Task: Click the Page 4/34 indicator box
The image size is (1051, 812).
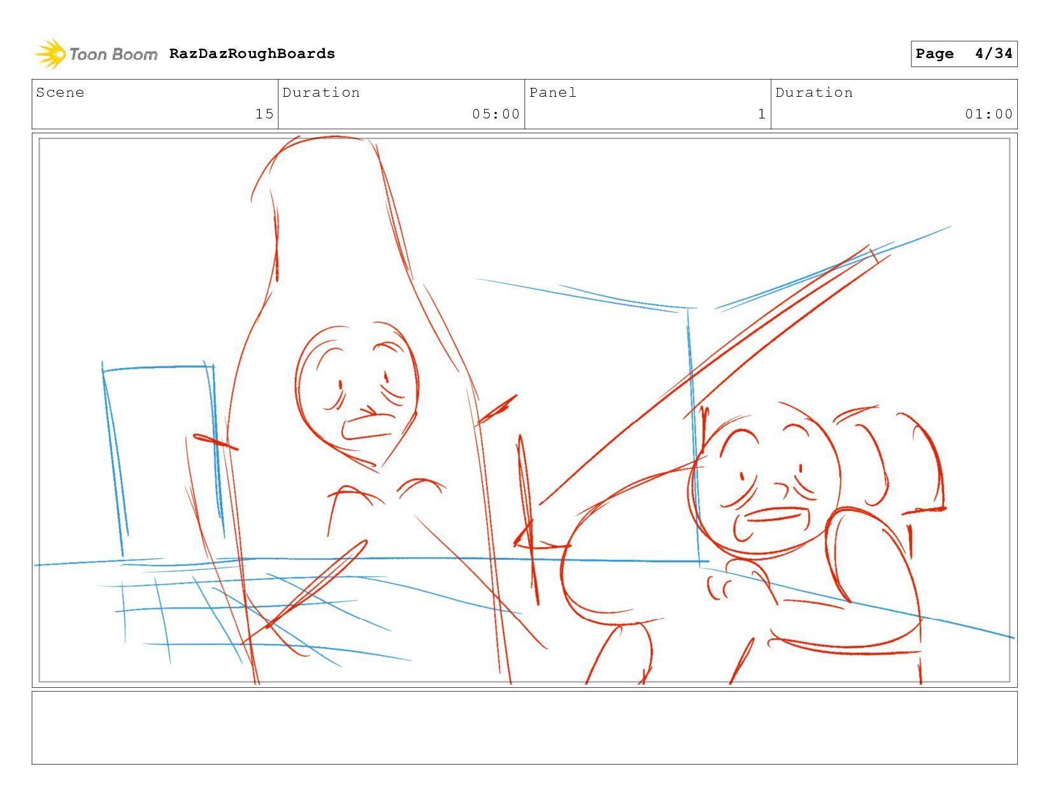Action: coord(964,53)
